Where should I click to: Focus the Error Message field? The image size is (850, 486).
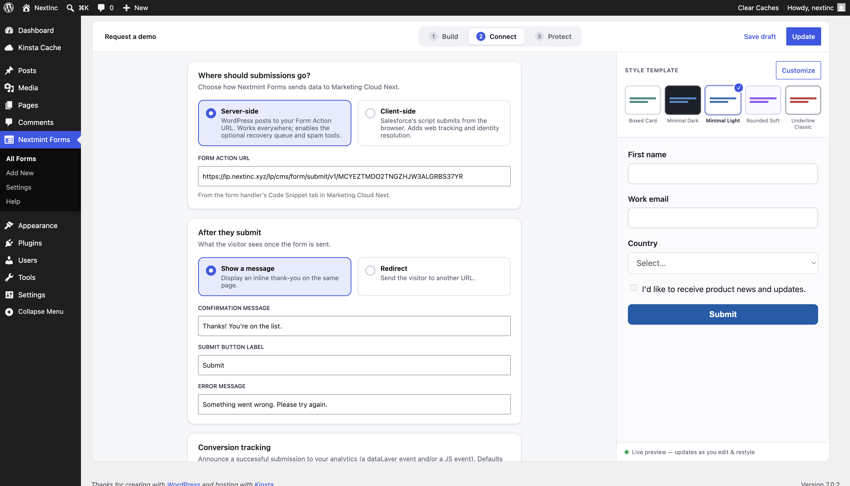pos(354,405)
